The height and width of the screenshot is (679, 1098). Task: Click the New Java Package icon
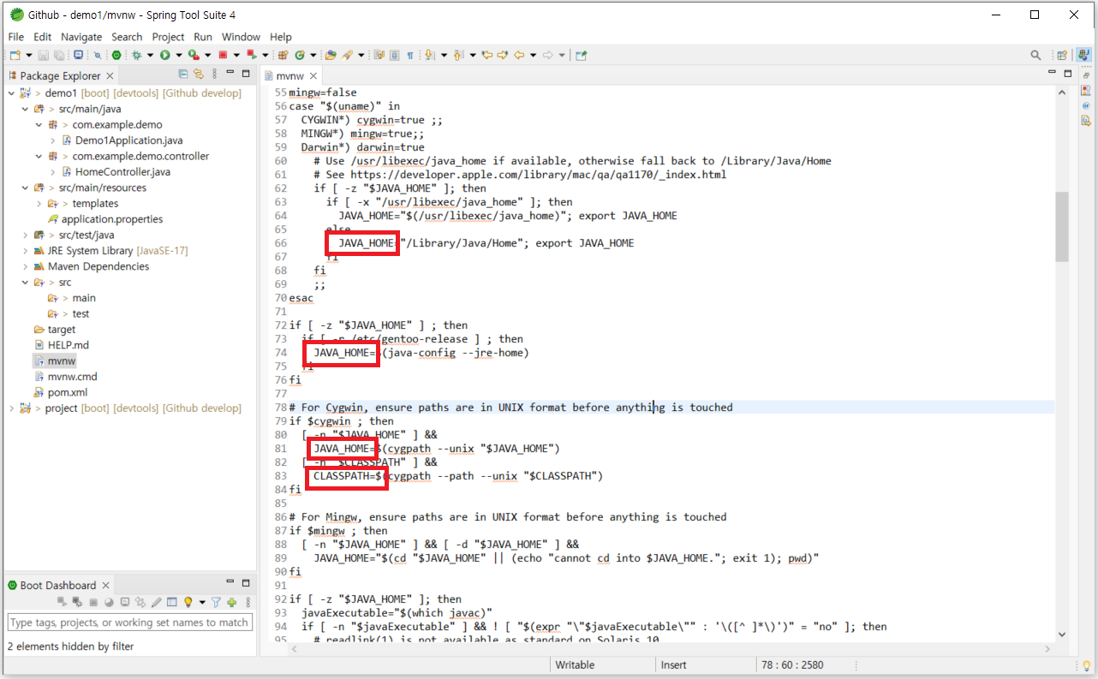coord(282,55)
